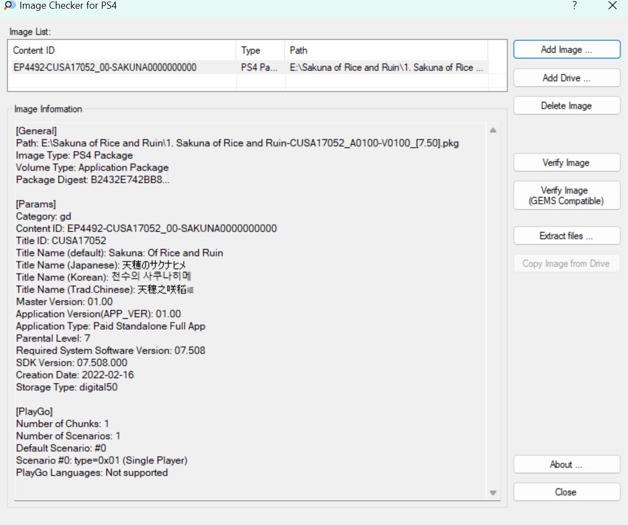Click Creation Date: 2022-02-16 line
Screen dimensions: 628x525
click(75, 375)
